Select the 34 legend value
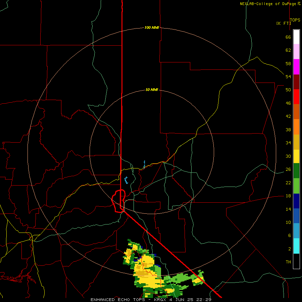Viewport: 302px width, 302px height. pos(288,143)
